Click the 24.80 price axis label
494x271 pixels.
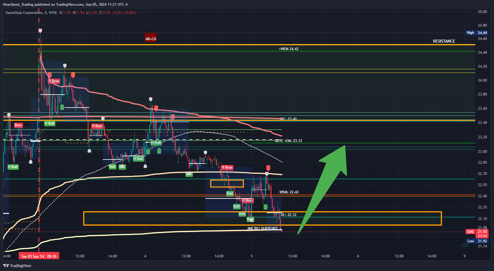tap(482, 25)
